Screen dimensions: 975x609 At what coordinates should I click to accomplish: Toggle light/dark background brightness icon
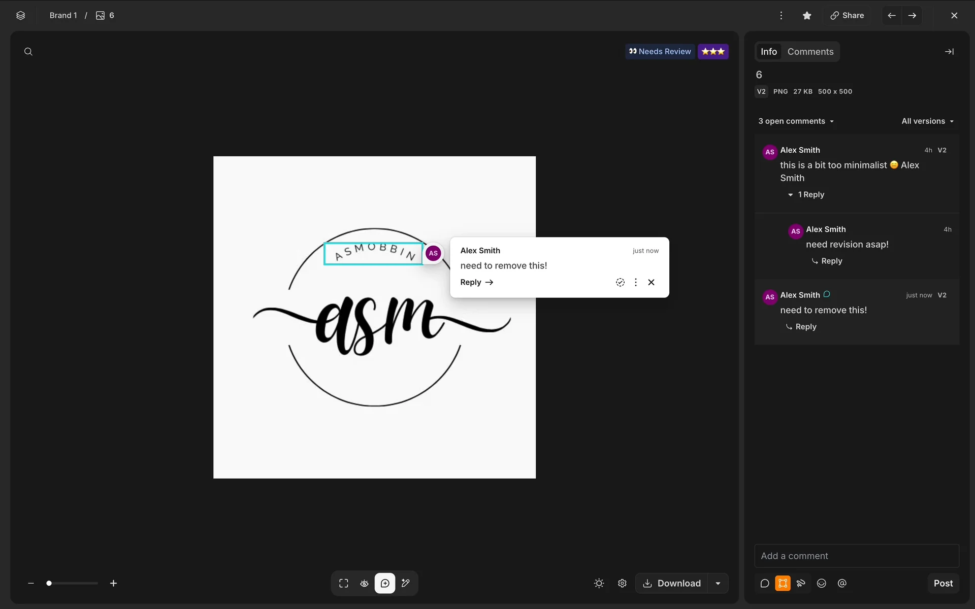pyautogui.click(x=599, y=583)
